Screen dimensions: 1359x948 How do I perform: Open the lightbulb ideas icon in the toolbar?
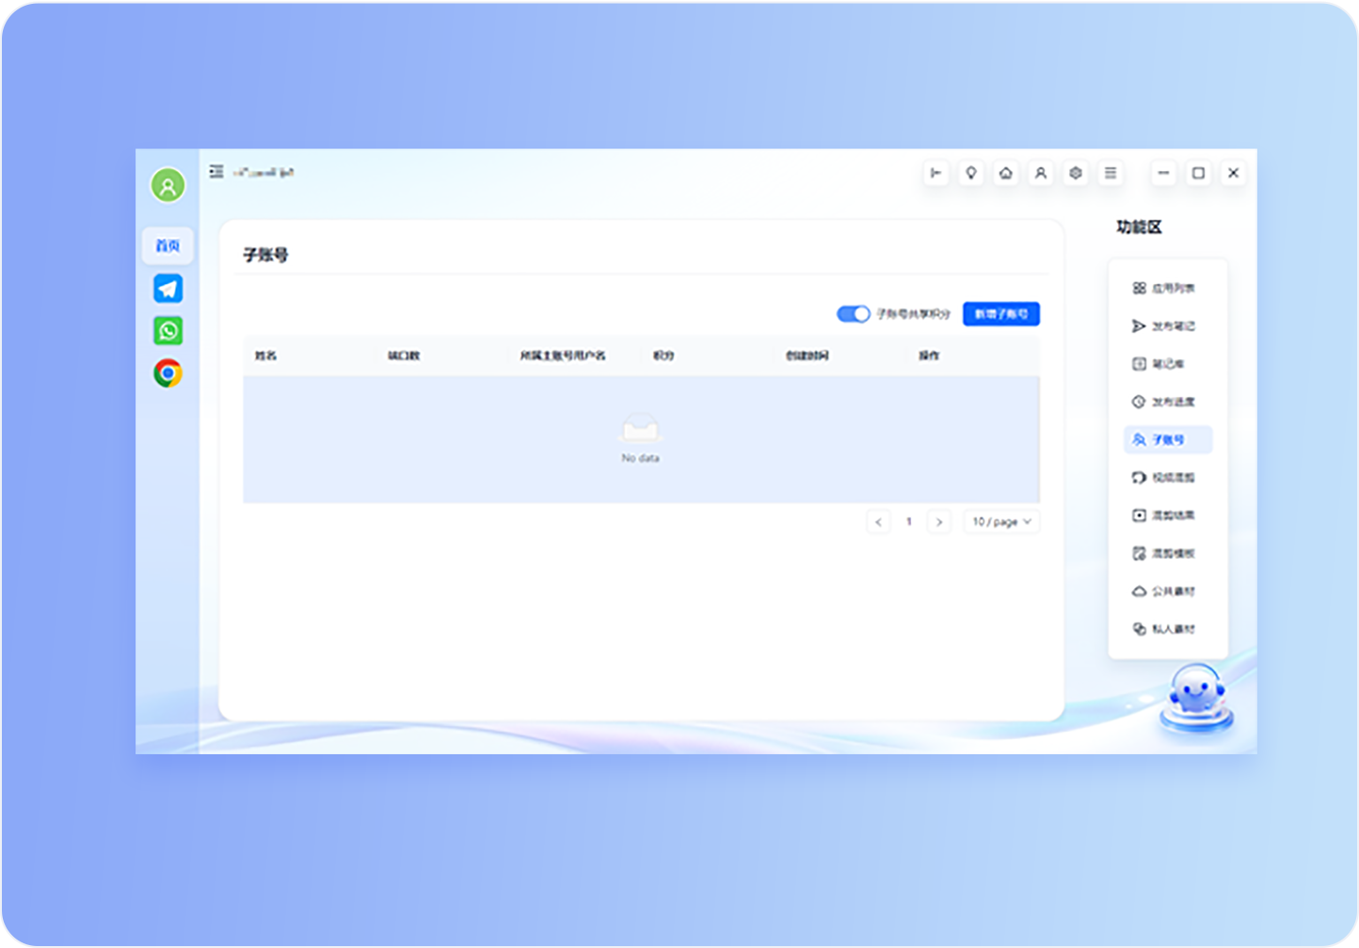(970, 173)
